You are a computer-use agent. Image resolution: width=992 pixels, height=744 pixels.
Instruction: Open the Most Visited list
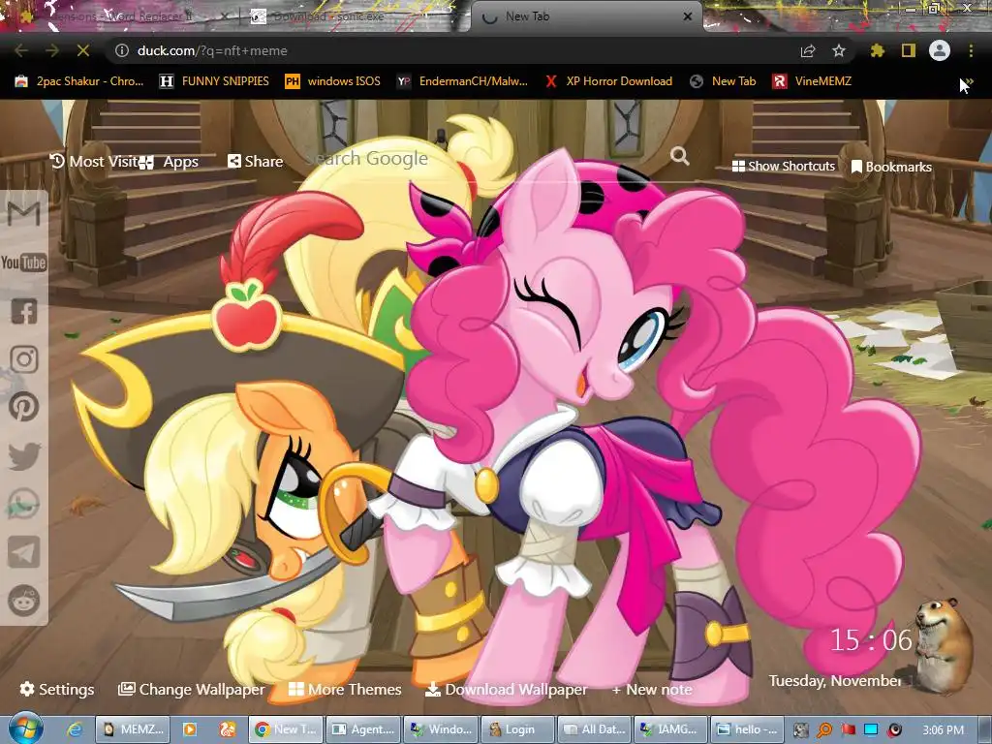coord(94,162)
